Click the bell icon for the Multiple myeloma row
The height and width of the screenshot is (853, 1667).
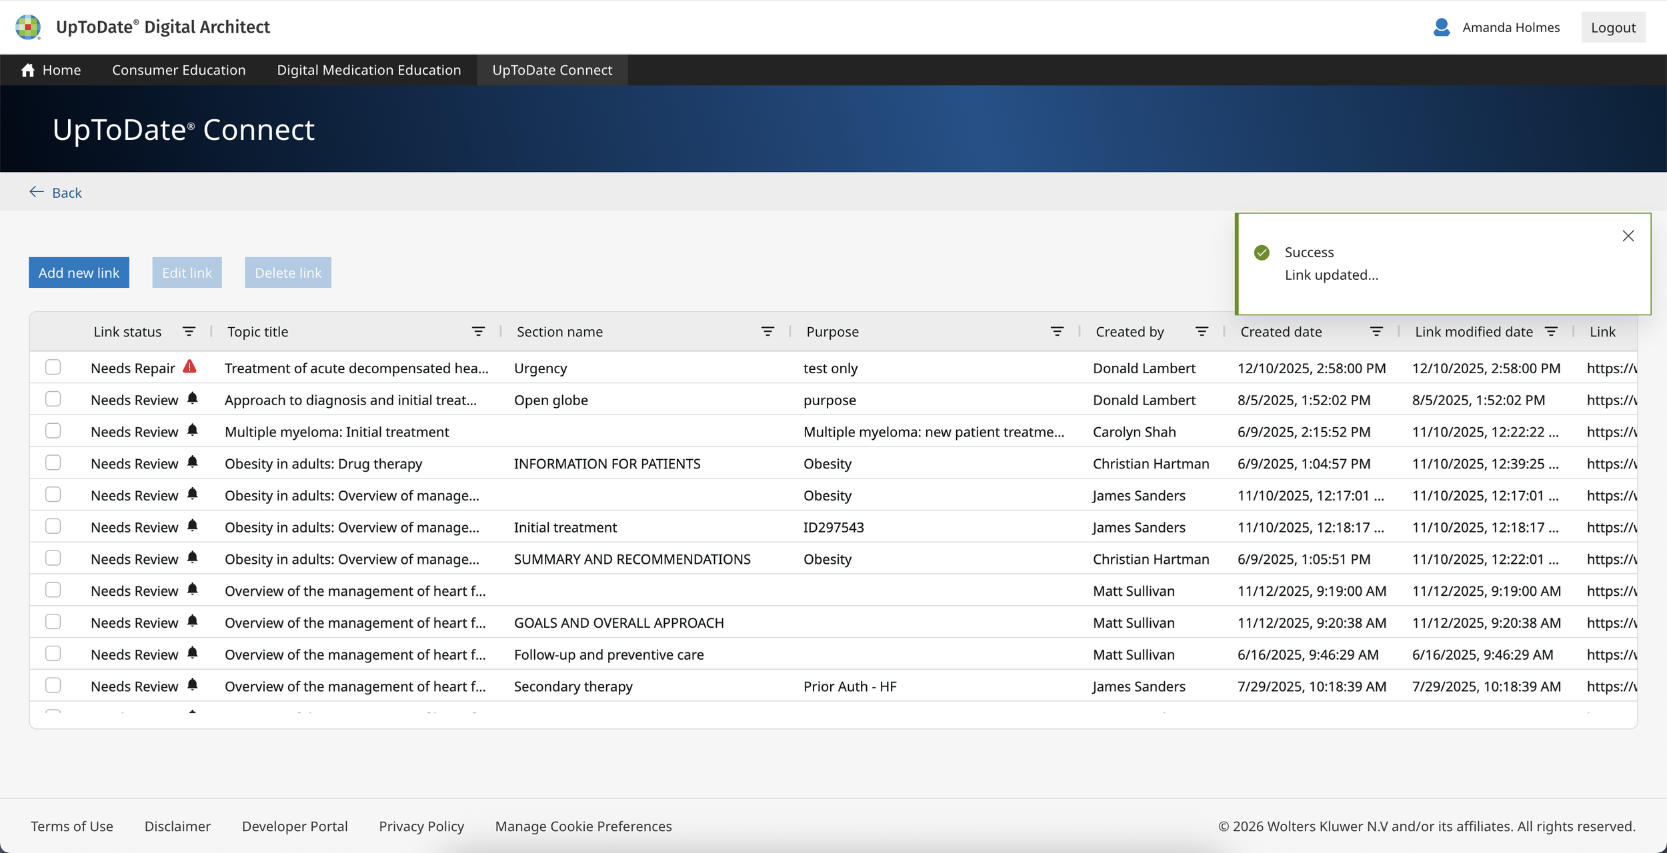193,430
